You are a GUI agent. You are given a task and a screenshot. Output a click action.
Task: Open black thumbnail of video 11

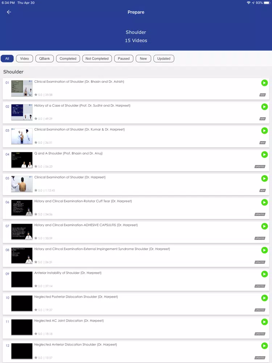pos(22,327)
